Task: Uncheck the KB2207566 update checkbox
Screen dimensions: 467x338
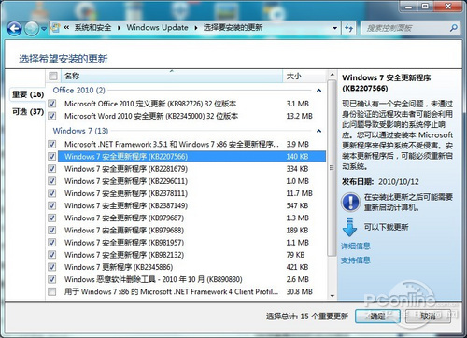Action: tap(52, 156)
